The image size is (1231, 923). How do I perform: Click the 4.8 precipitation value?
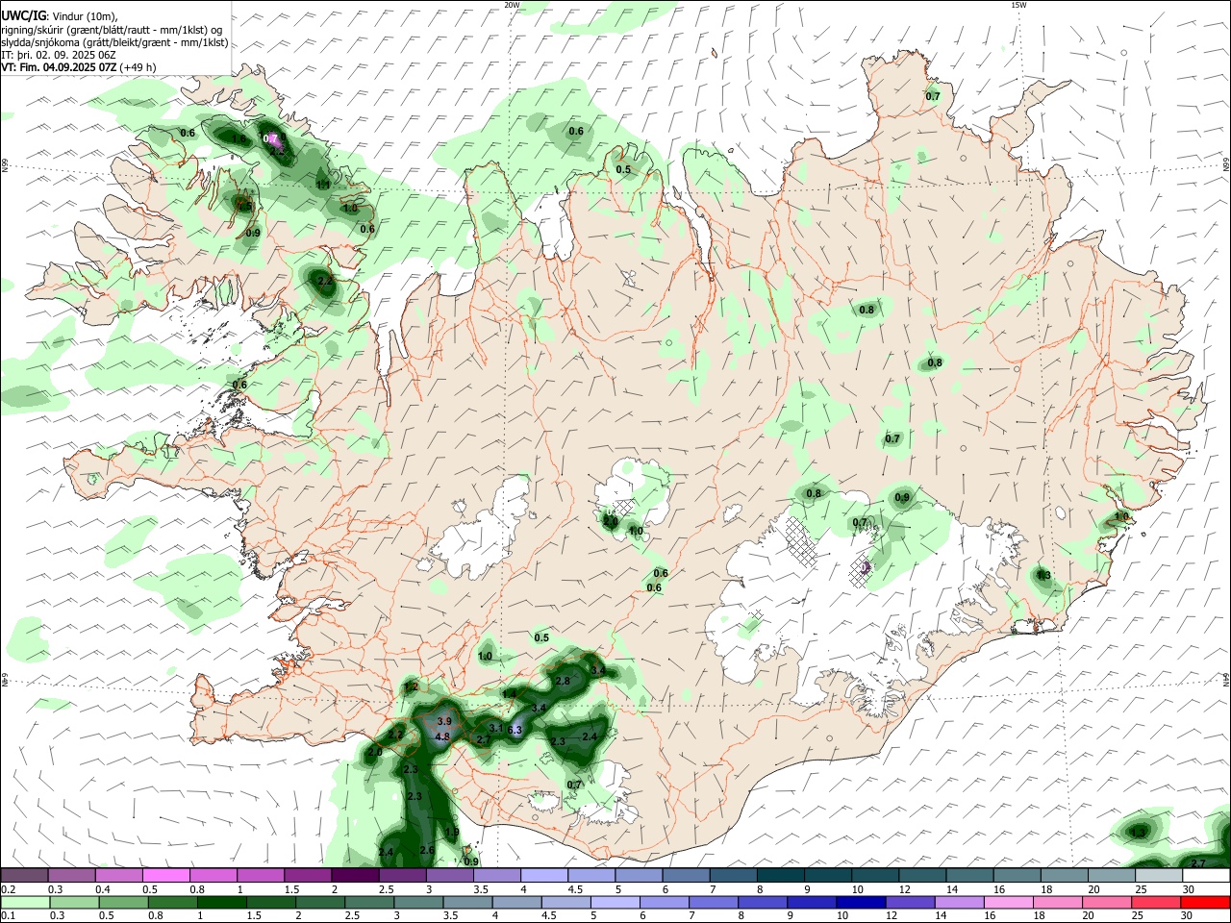pyautogui.click(x=442, y=737)
